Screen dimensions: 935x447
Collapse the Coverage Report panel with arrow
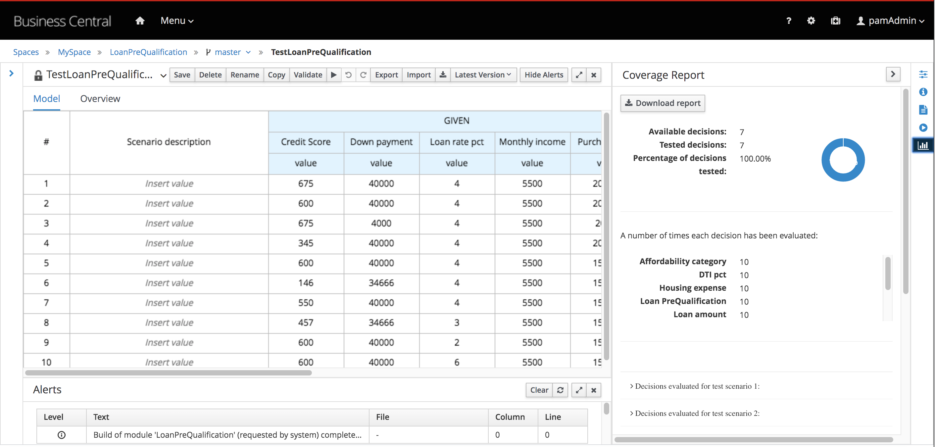pos(893,74)
